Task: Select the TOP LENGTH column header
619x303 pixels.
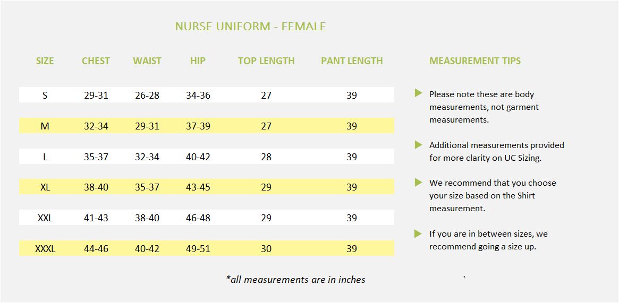Action: (266, 61)
